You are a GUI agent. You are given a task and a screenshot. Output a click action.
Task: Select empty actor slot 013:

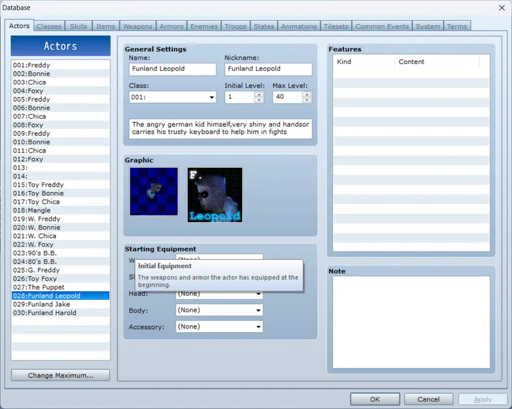point(60,167)
